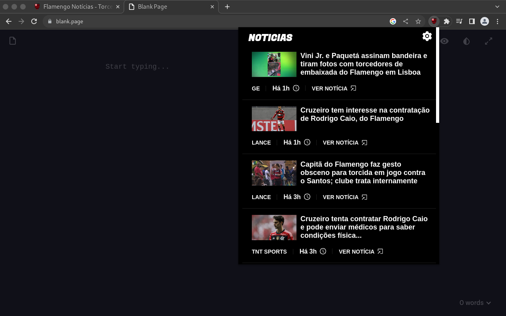Share this page icon
This screenshot has height=316, width=506.
406,21
